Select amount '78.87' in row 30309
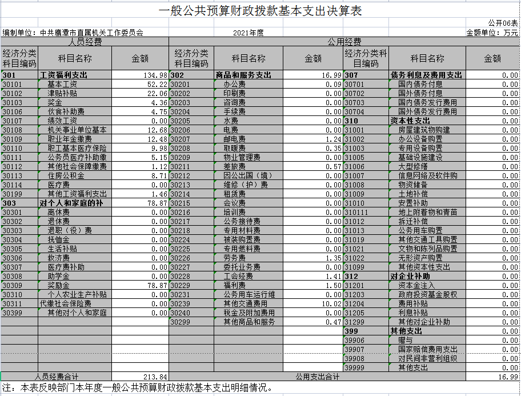 pos(140,285)
